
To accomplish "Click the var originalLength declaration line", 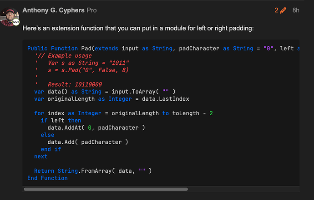I will (x=111, y=99).
